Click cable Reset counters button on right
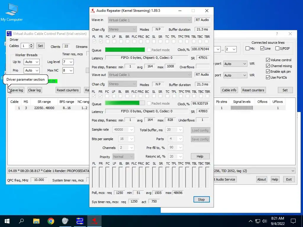 (x=253, y=90)
